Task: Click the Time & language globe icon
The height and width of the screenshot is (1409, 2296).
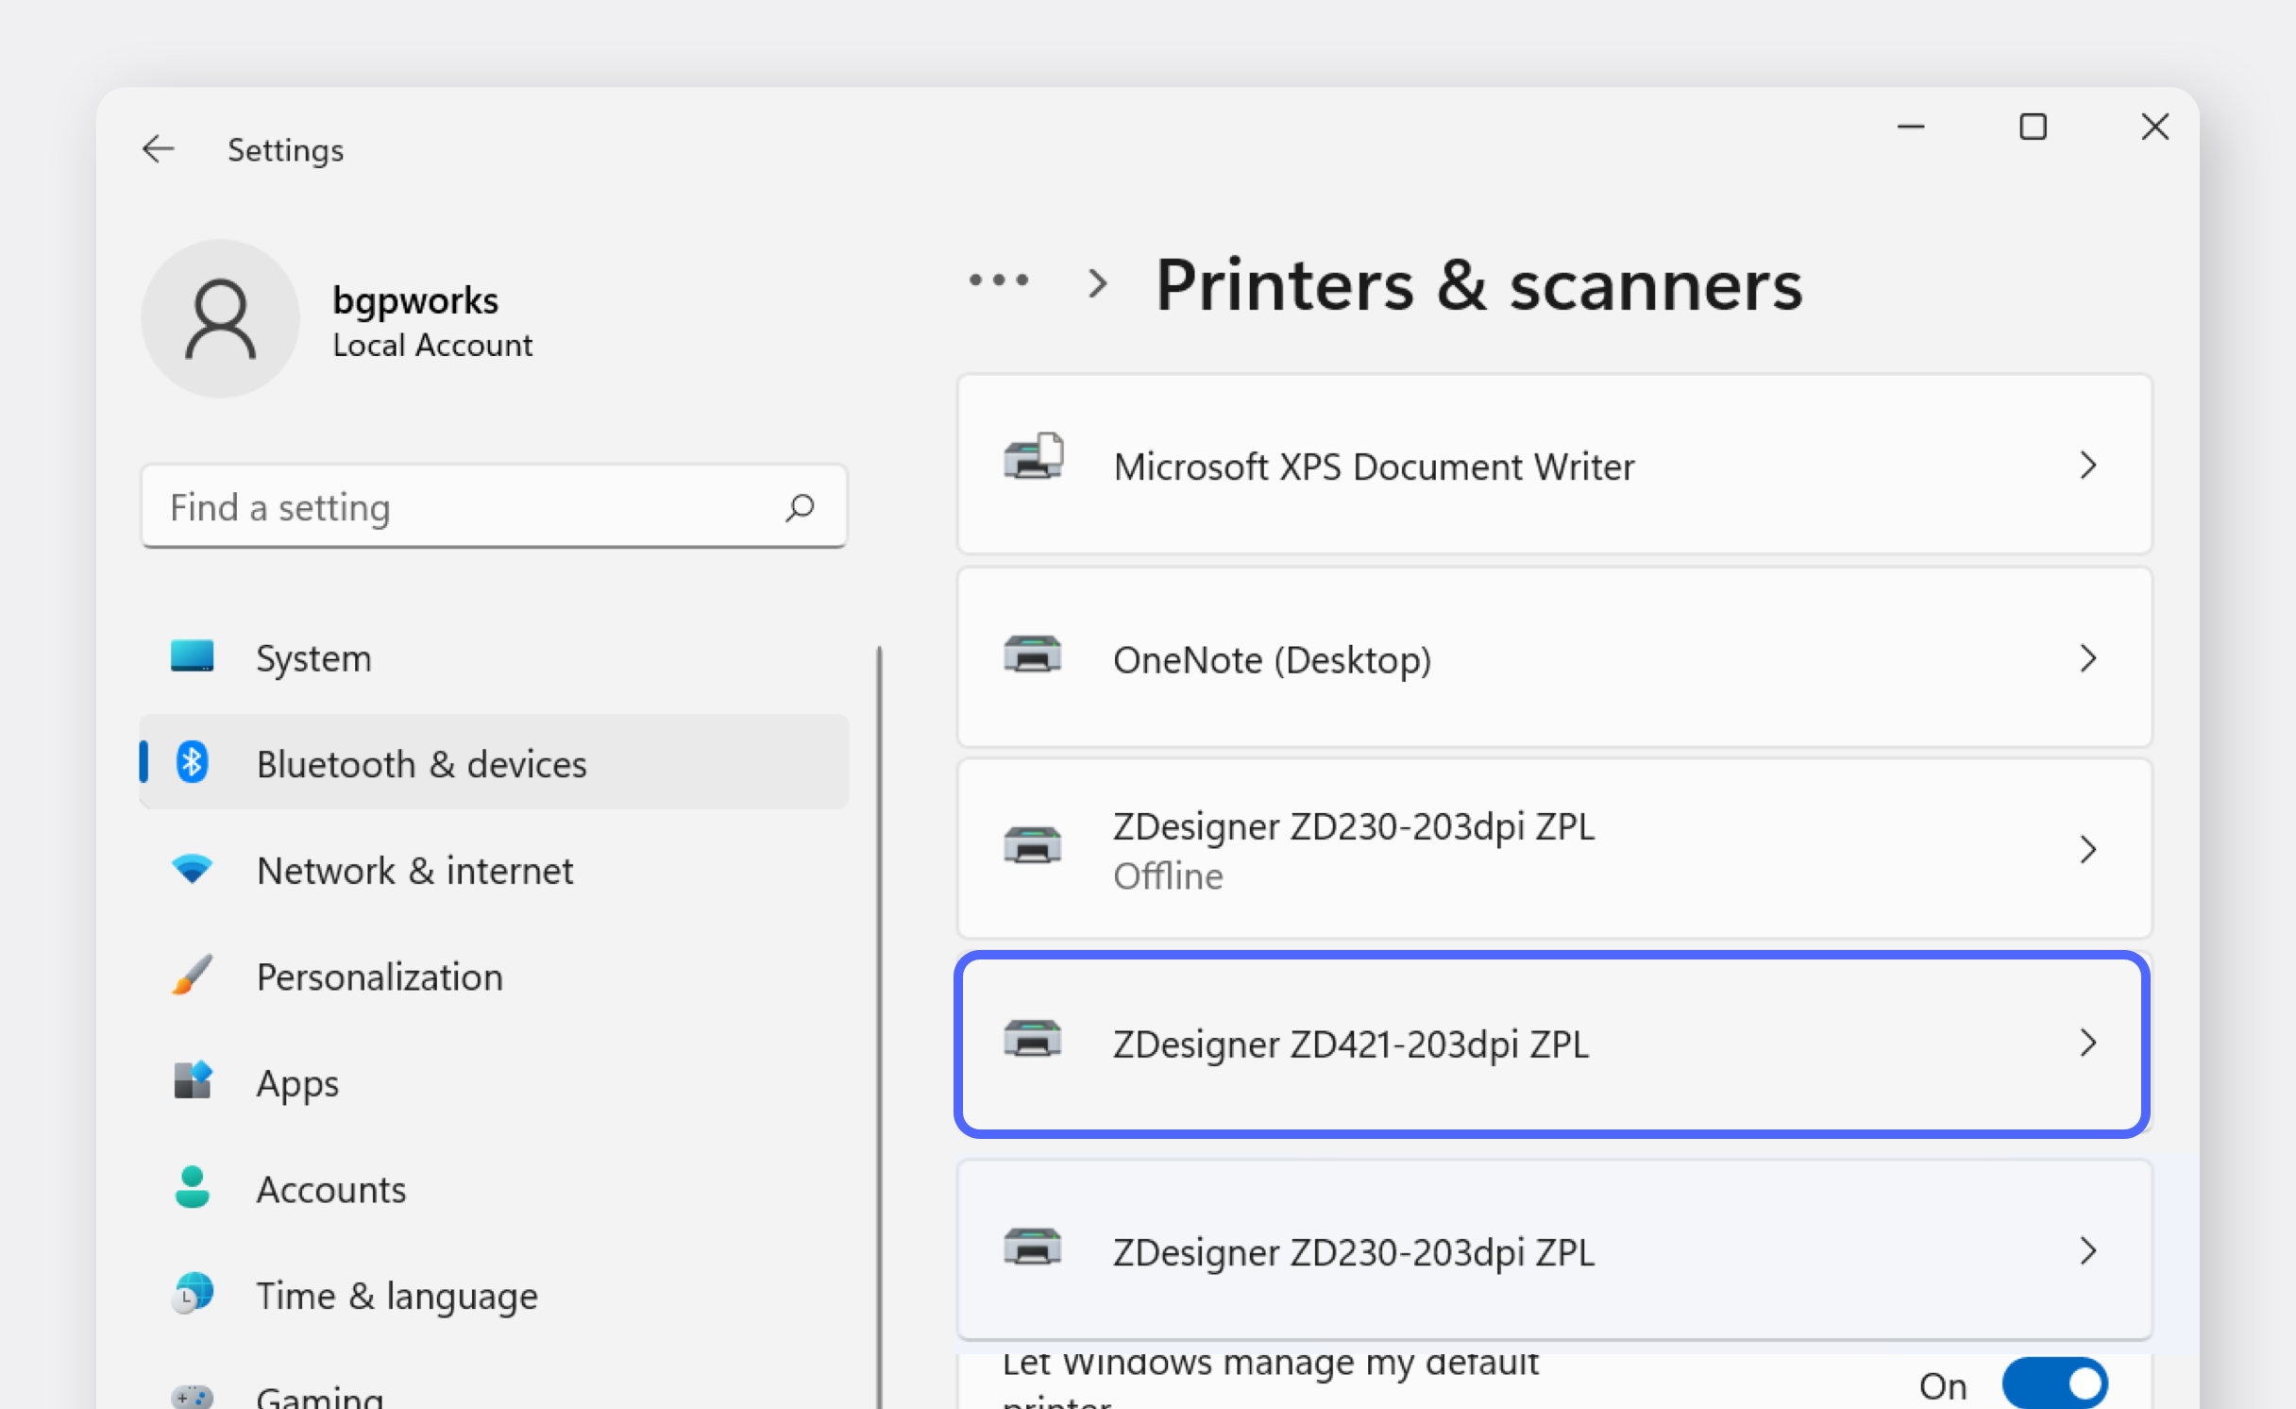Action: click(192, 1294)
